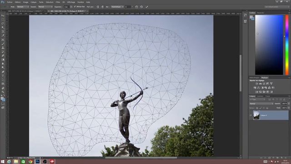Open History panel icon in collapsed dock
This screenshot has width=291, height=164.
coord(246,15)
